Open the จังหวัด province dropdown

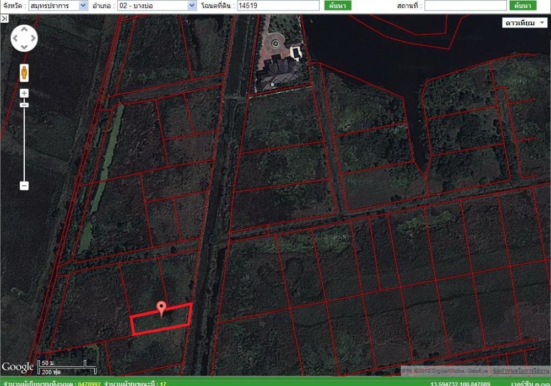[x=58, y=6]
